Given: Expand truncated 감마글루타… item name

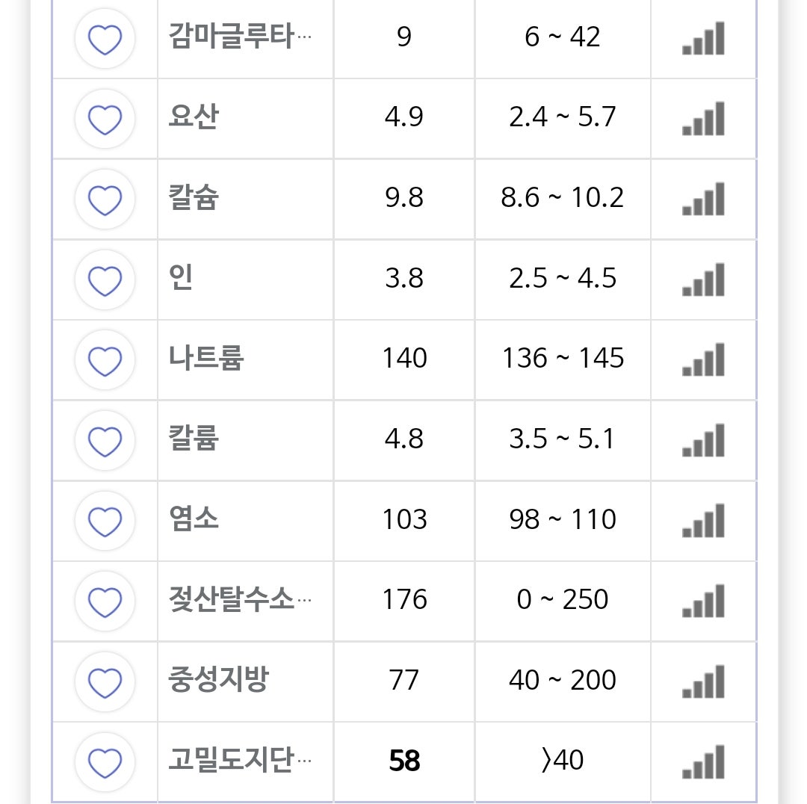Looking at the screenshot, I should coord(240,37).
